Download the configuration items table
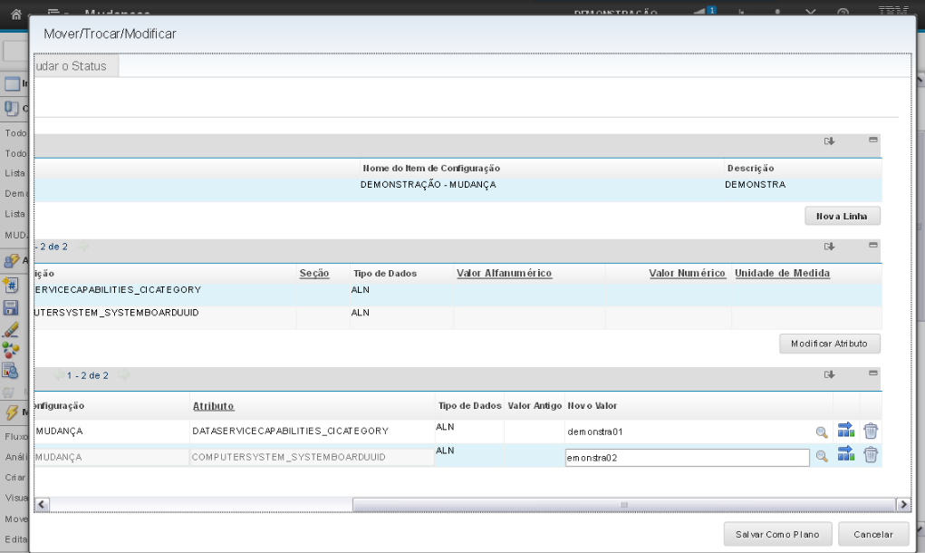The width and height of the screenshot is (925, 553). pos(829,141)
